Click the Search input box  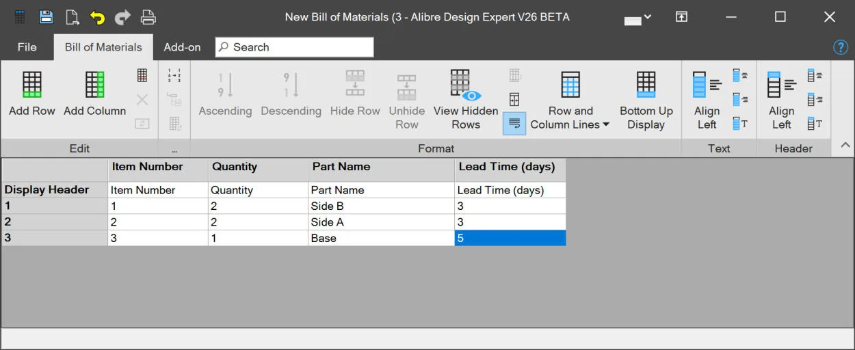tap(295, 47)
